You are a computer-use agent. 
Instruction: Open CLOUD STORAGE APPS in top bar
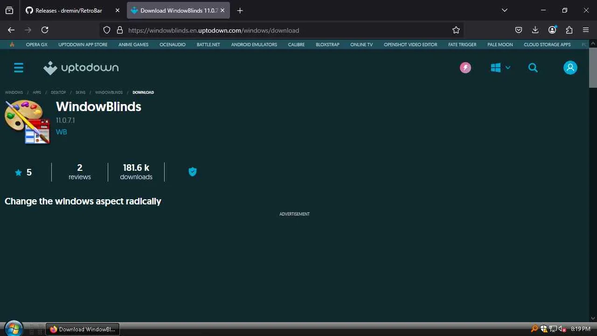click(547, 44)
